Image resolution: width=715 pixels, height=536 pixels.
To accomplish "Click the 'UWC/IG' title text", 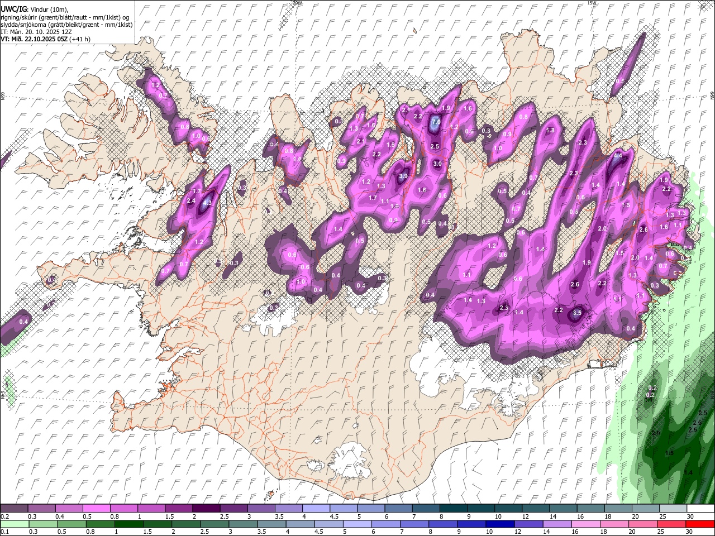I will [13, 9].
